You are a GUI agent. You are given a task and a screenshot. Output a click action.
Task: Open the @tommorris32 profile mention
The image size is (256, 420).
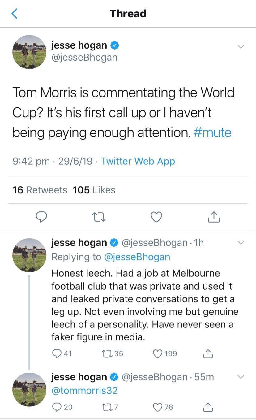84,391
